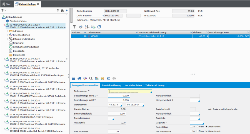The height and width of the screenshot is (134, 250).
Task: Select the Einkaufsbelege tab
Action: [27, 4]
